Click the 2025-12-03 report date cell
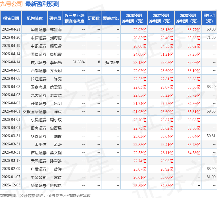The image size is (217, 198). 11,185
